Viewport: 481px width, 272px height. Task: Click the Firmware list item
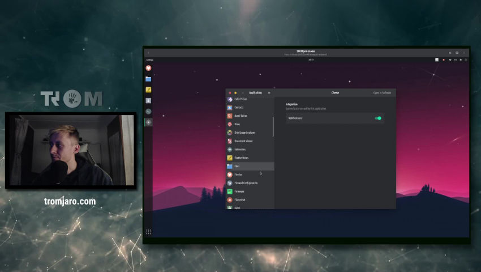tap(239, 192)
